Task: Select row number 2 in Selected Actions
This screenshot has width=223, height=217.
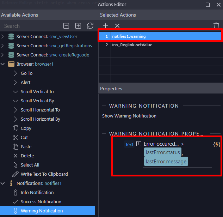Action: (106, 45)
